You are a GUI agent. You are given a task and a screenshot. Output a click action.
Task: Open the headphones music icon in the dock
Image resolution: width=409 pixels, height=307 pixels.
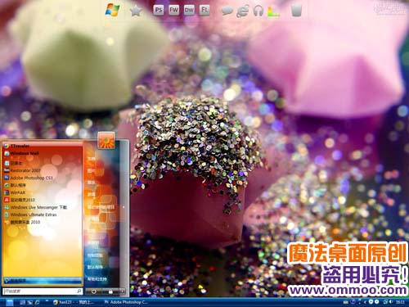click(258, 11)
